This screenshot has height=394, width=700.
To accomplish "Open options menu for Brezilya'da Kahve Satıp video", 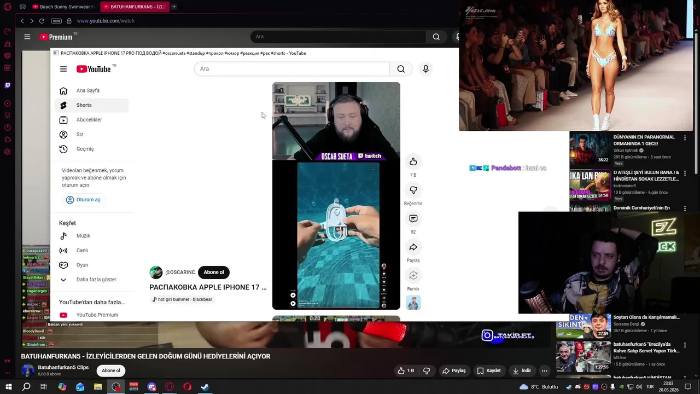I will pyautogui.click(x=685, y=346).
